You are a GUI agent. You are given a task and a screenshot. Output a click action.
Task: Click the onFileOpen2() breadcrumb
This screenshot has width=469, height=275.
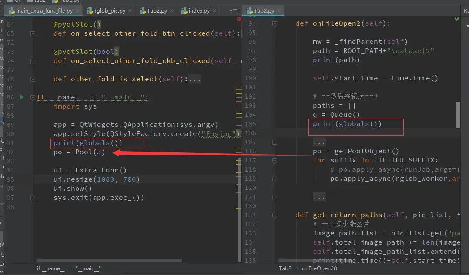point(319,268)
